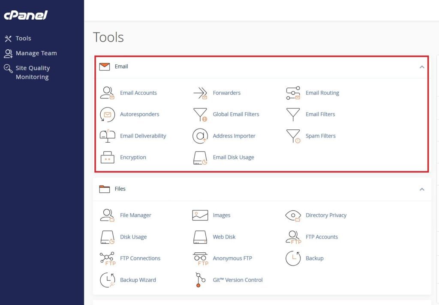Open the FTP Accounts tool

(322, 236)
